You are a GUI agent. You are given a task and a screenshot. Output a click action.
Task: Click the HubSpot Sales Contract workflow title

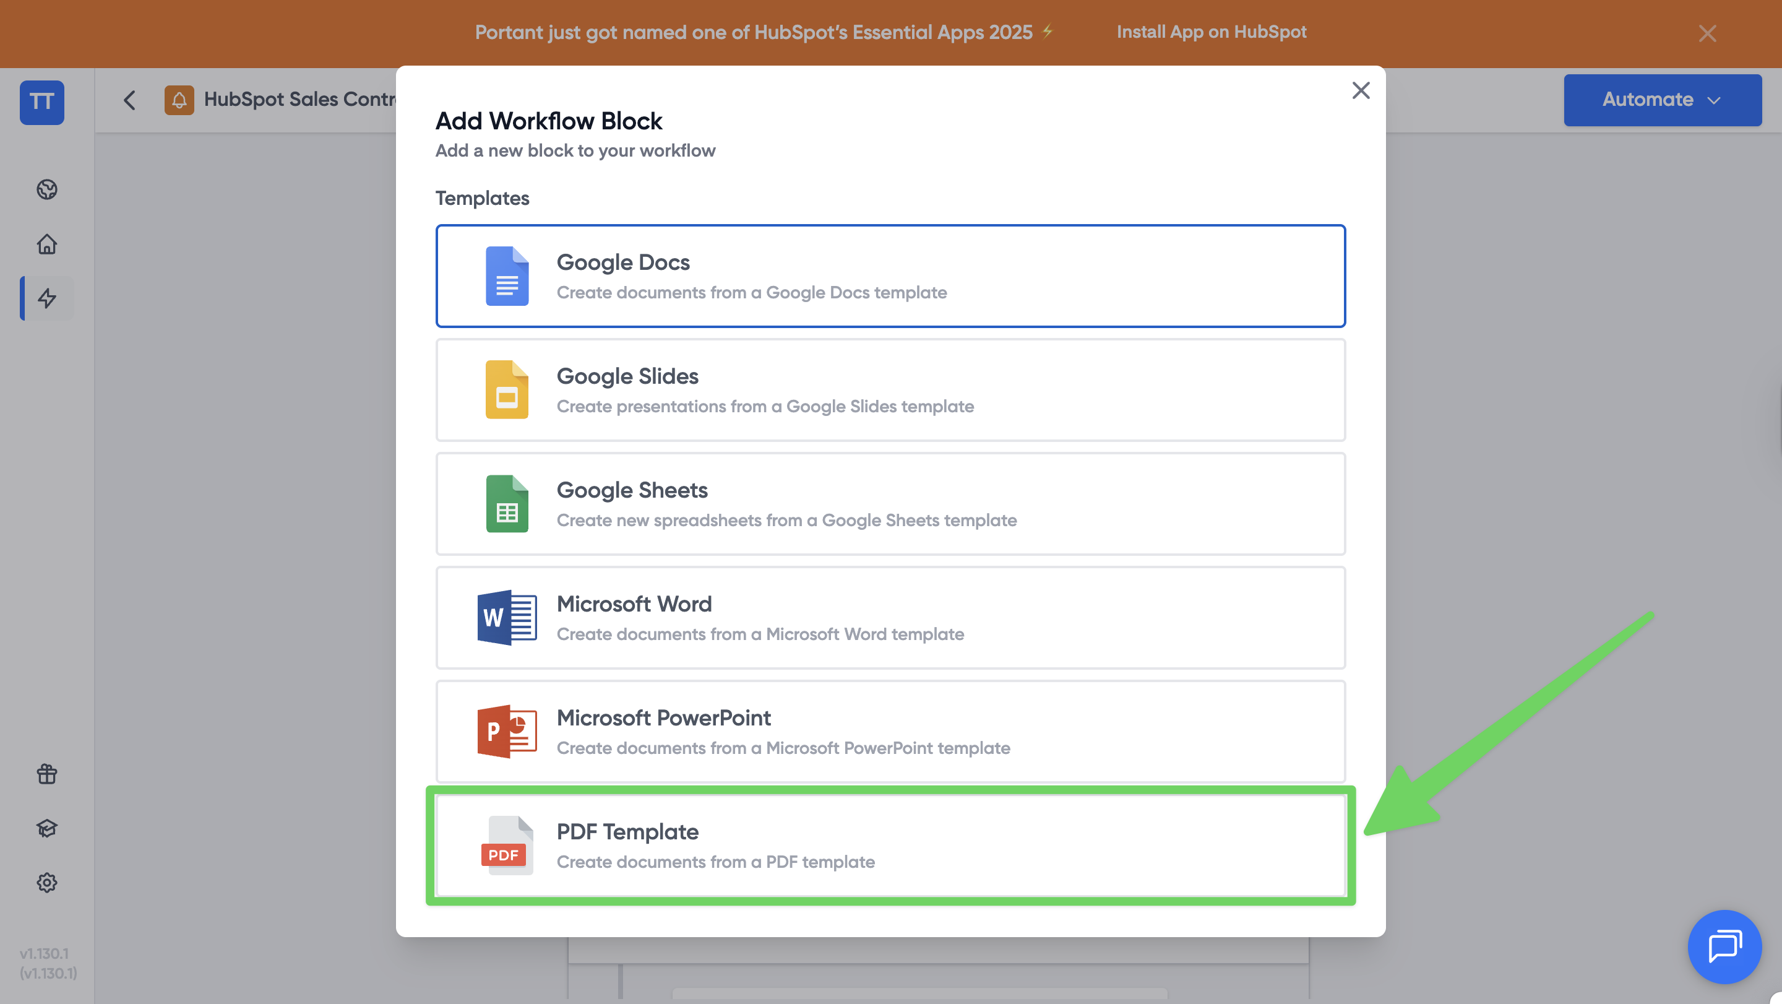click(x=300, y=100)
